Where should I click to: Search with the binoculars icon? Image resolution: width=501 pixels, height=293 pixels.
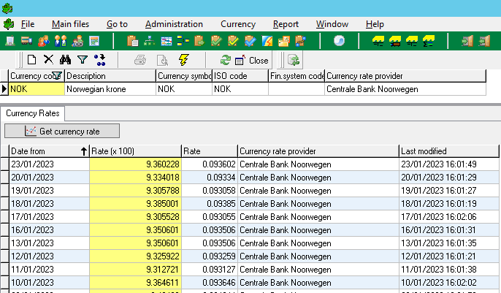coord(65,60)
